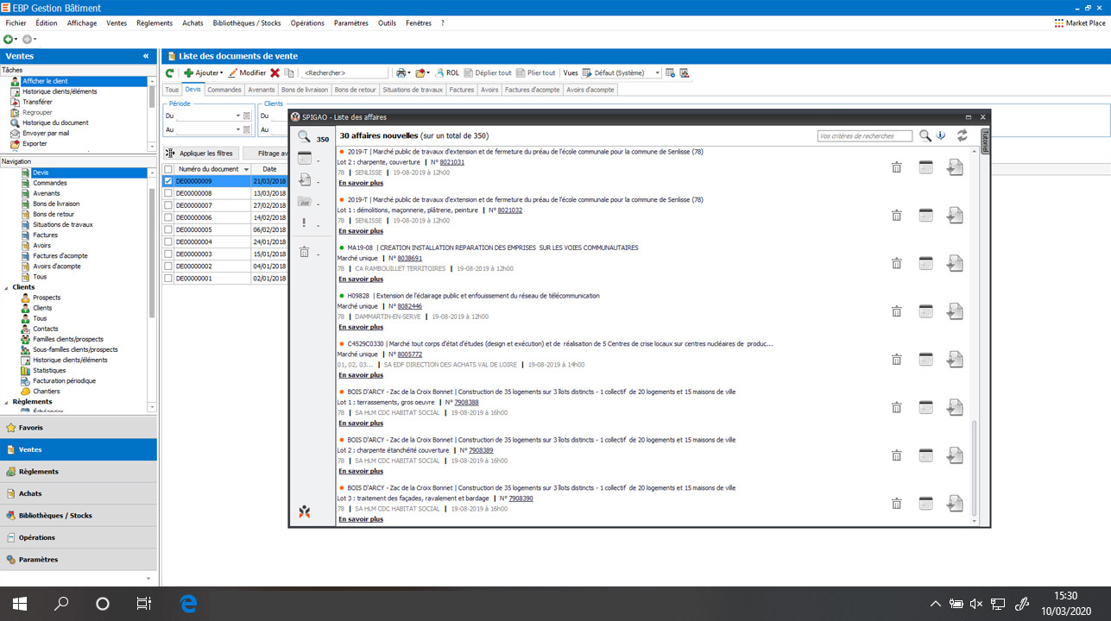This screenshot has width=1111, height=621.
Task: Click En savoir plus for MA19-08 affaire
Action: coord(361,279)
